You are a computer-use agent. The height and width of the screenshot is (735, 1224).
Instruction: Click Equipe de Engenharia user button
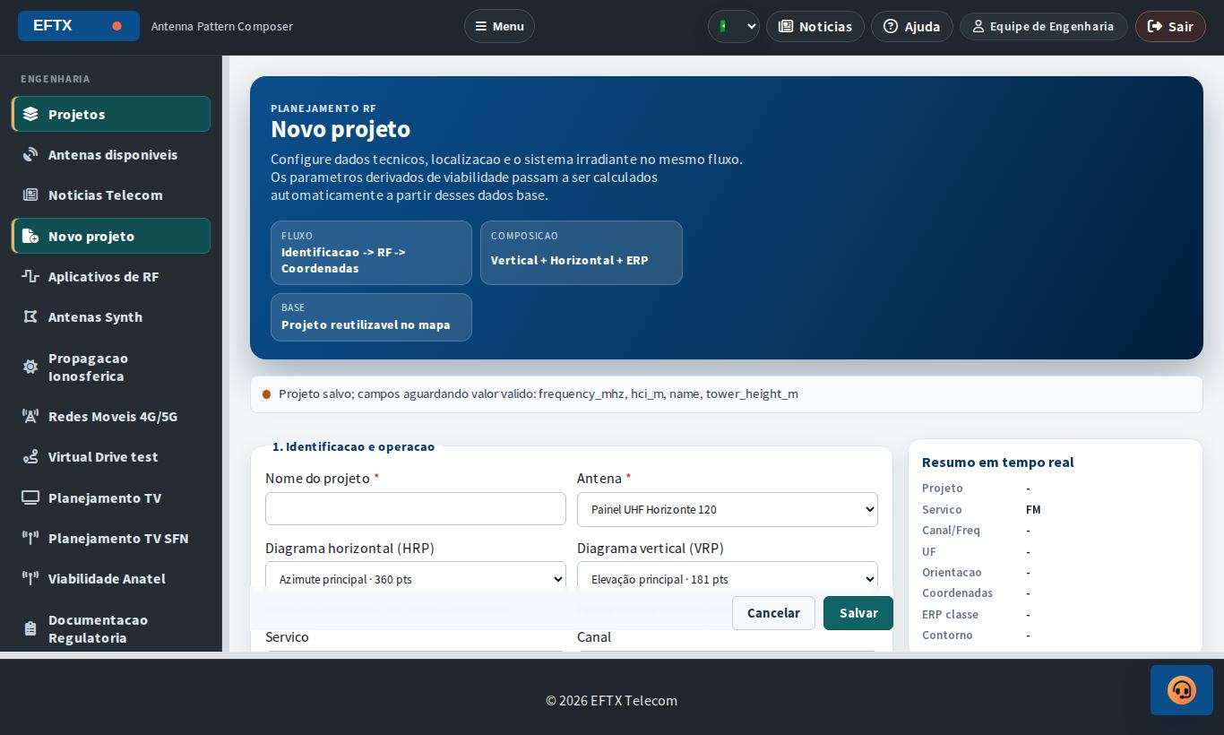(x=1043, y=26)
